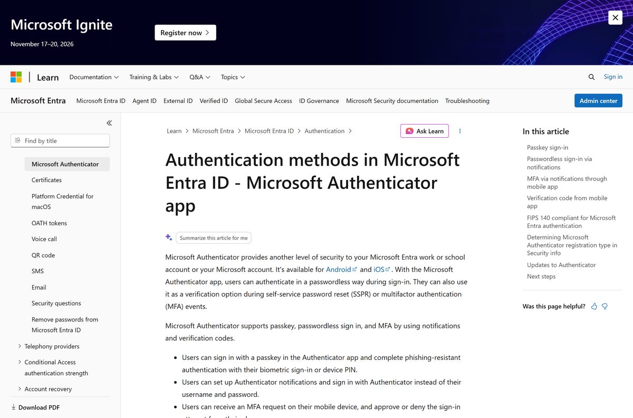Open Microsoft Security documentation link
The image size is (633, 418).
click(x=392, y=101)
